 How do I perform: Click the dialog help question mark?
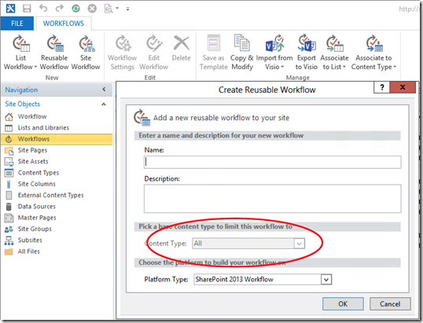(382, 87)
